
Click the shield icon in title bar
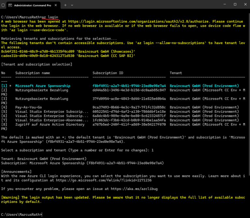click(3, 5)
